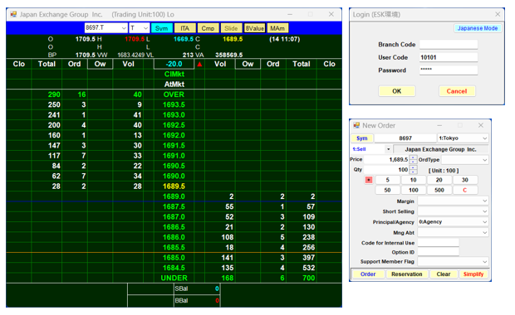Select the ClMkt row
This screenshot has height=315, width=515.
[174, 74]
